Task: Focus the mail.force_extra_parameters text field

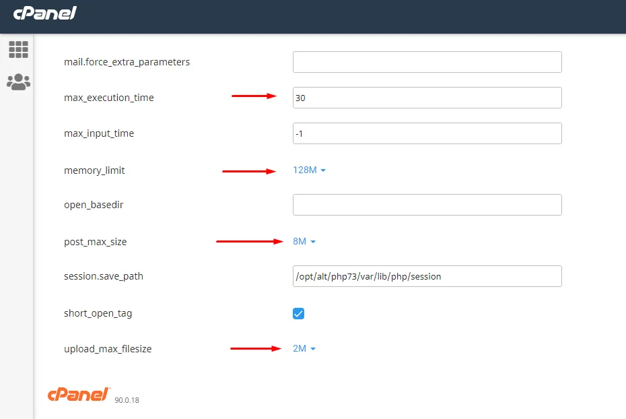Action: point(427,62)
